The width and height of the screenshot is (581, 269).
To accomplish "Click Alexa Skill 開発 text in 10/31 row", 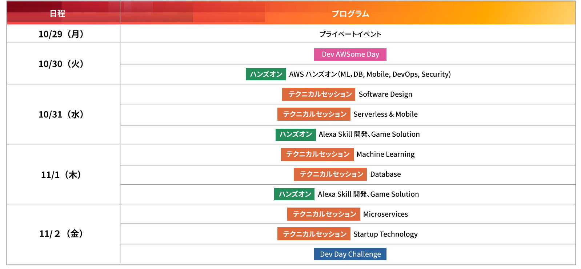I will [x=369, y=134].
